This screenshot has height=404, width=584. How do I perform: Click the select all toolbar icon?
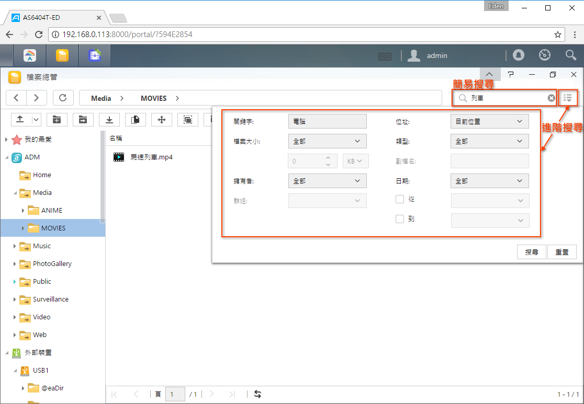(x=188, y=119)
